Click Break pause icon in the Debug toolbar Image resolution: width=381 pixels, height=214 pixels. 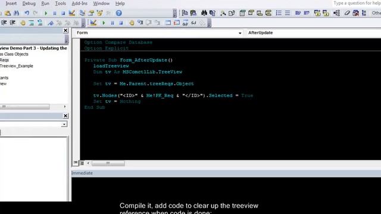[x=113, y=23]
